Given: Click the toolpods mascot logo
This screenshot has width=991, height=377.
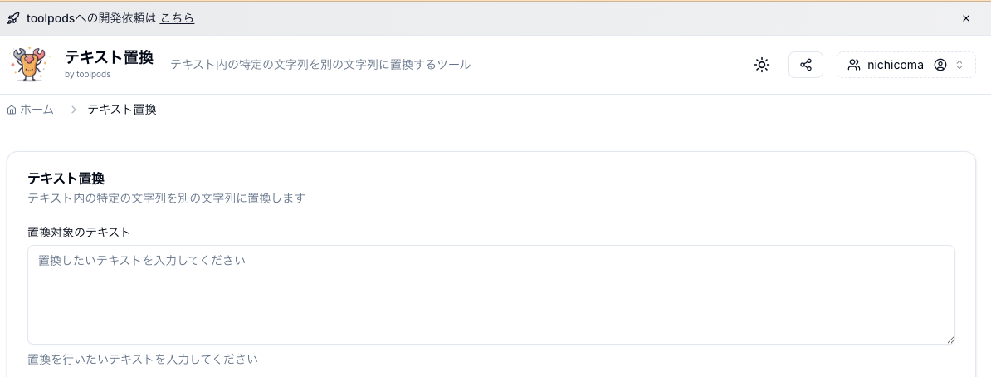Looking at the screenshot, I should pyautogui.click(x=31, y=64).
